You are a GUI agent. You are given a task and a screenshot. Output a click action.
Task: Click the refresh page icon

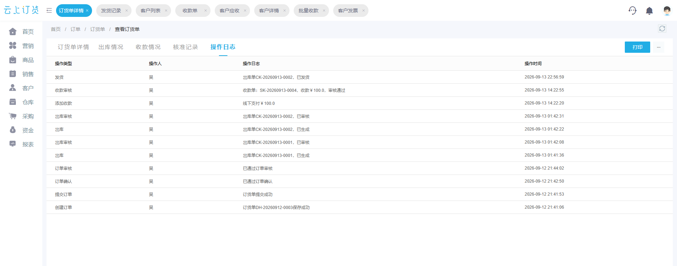coord(662,28)
